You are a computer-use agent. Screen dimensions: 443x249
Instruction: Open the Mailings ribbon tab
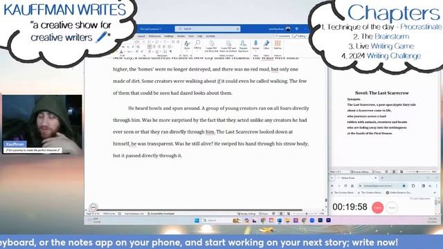click(169, 36)
